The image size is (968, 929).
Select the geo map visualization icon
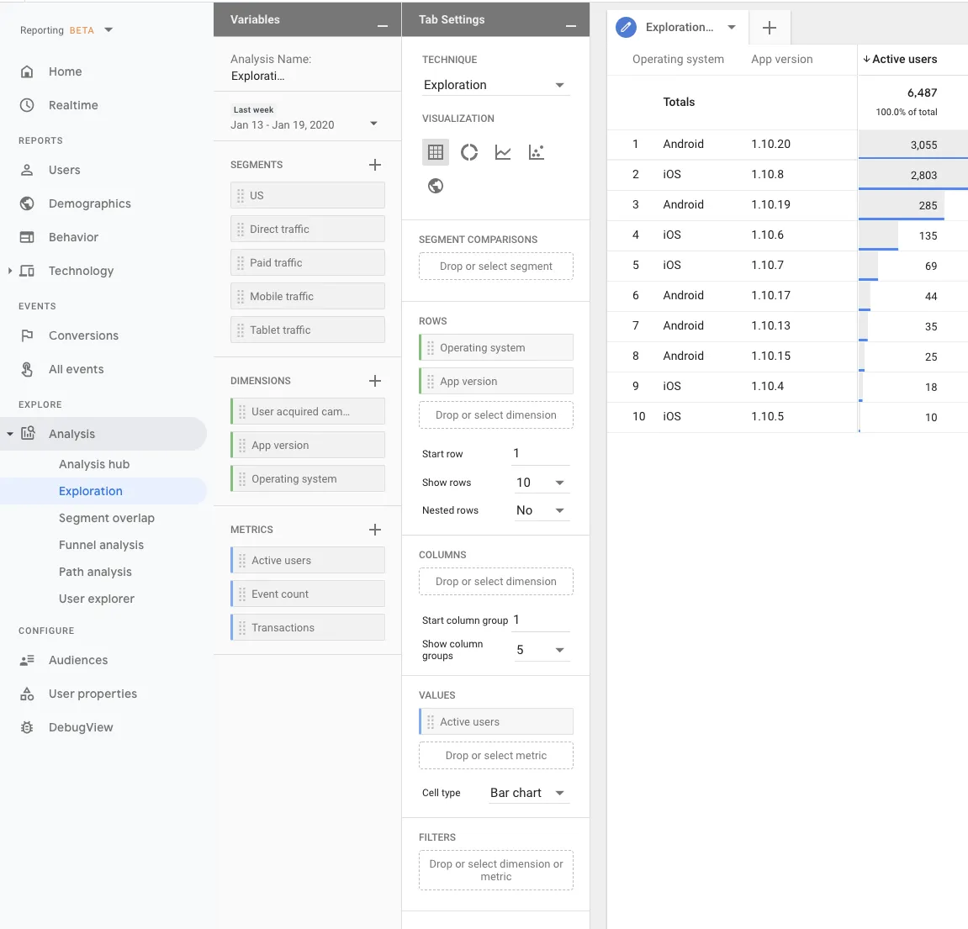(x=436, y=186)
